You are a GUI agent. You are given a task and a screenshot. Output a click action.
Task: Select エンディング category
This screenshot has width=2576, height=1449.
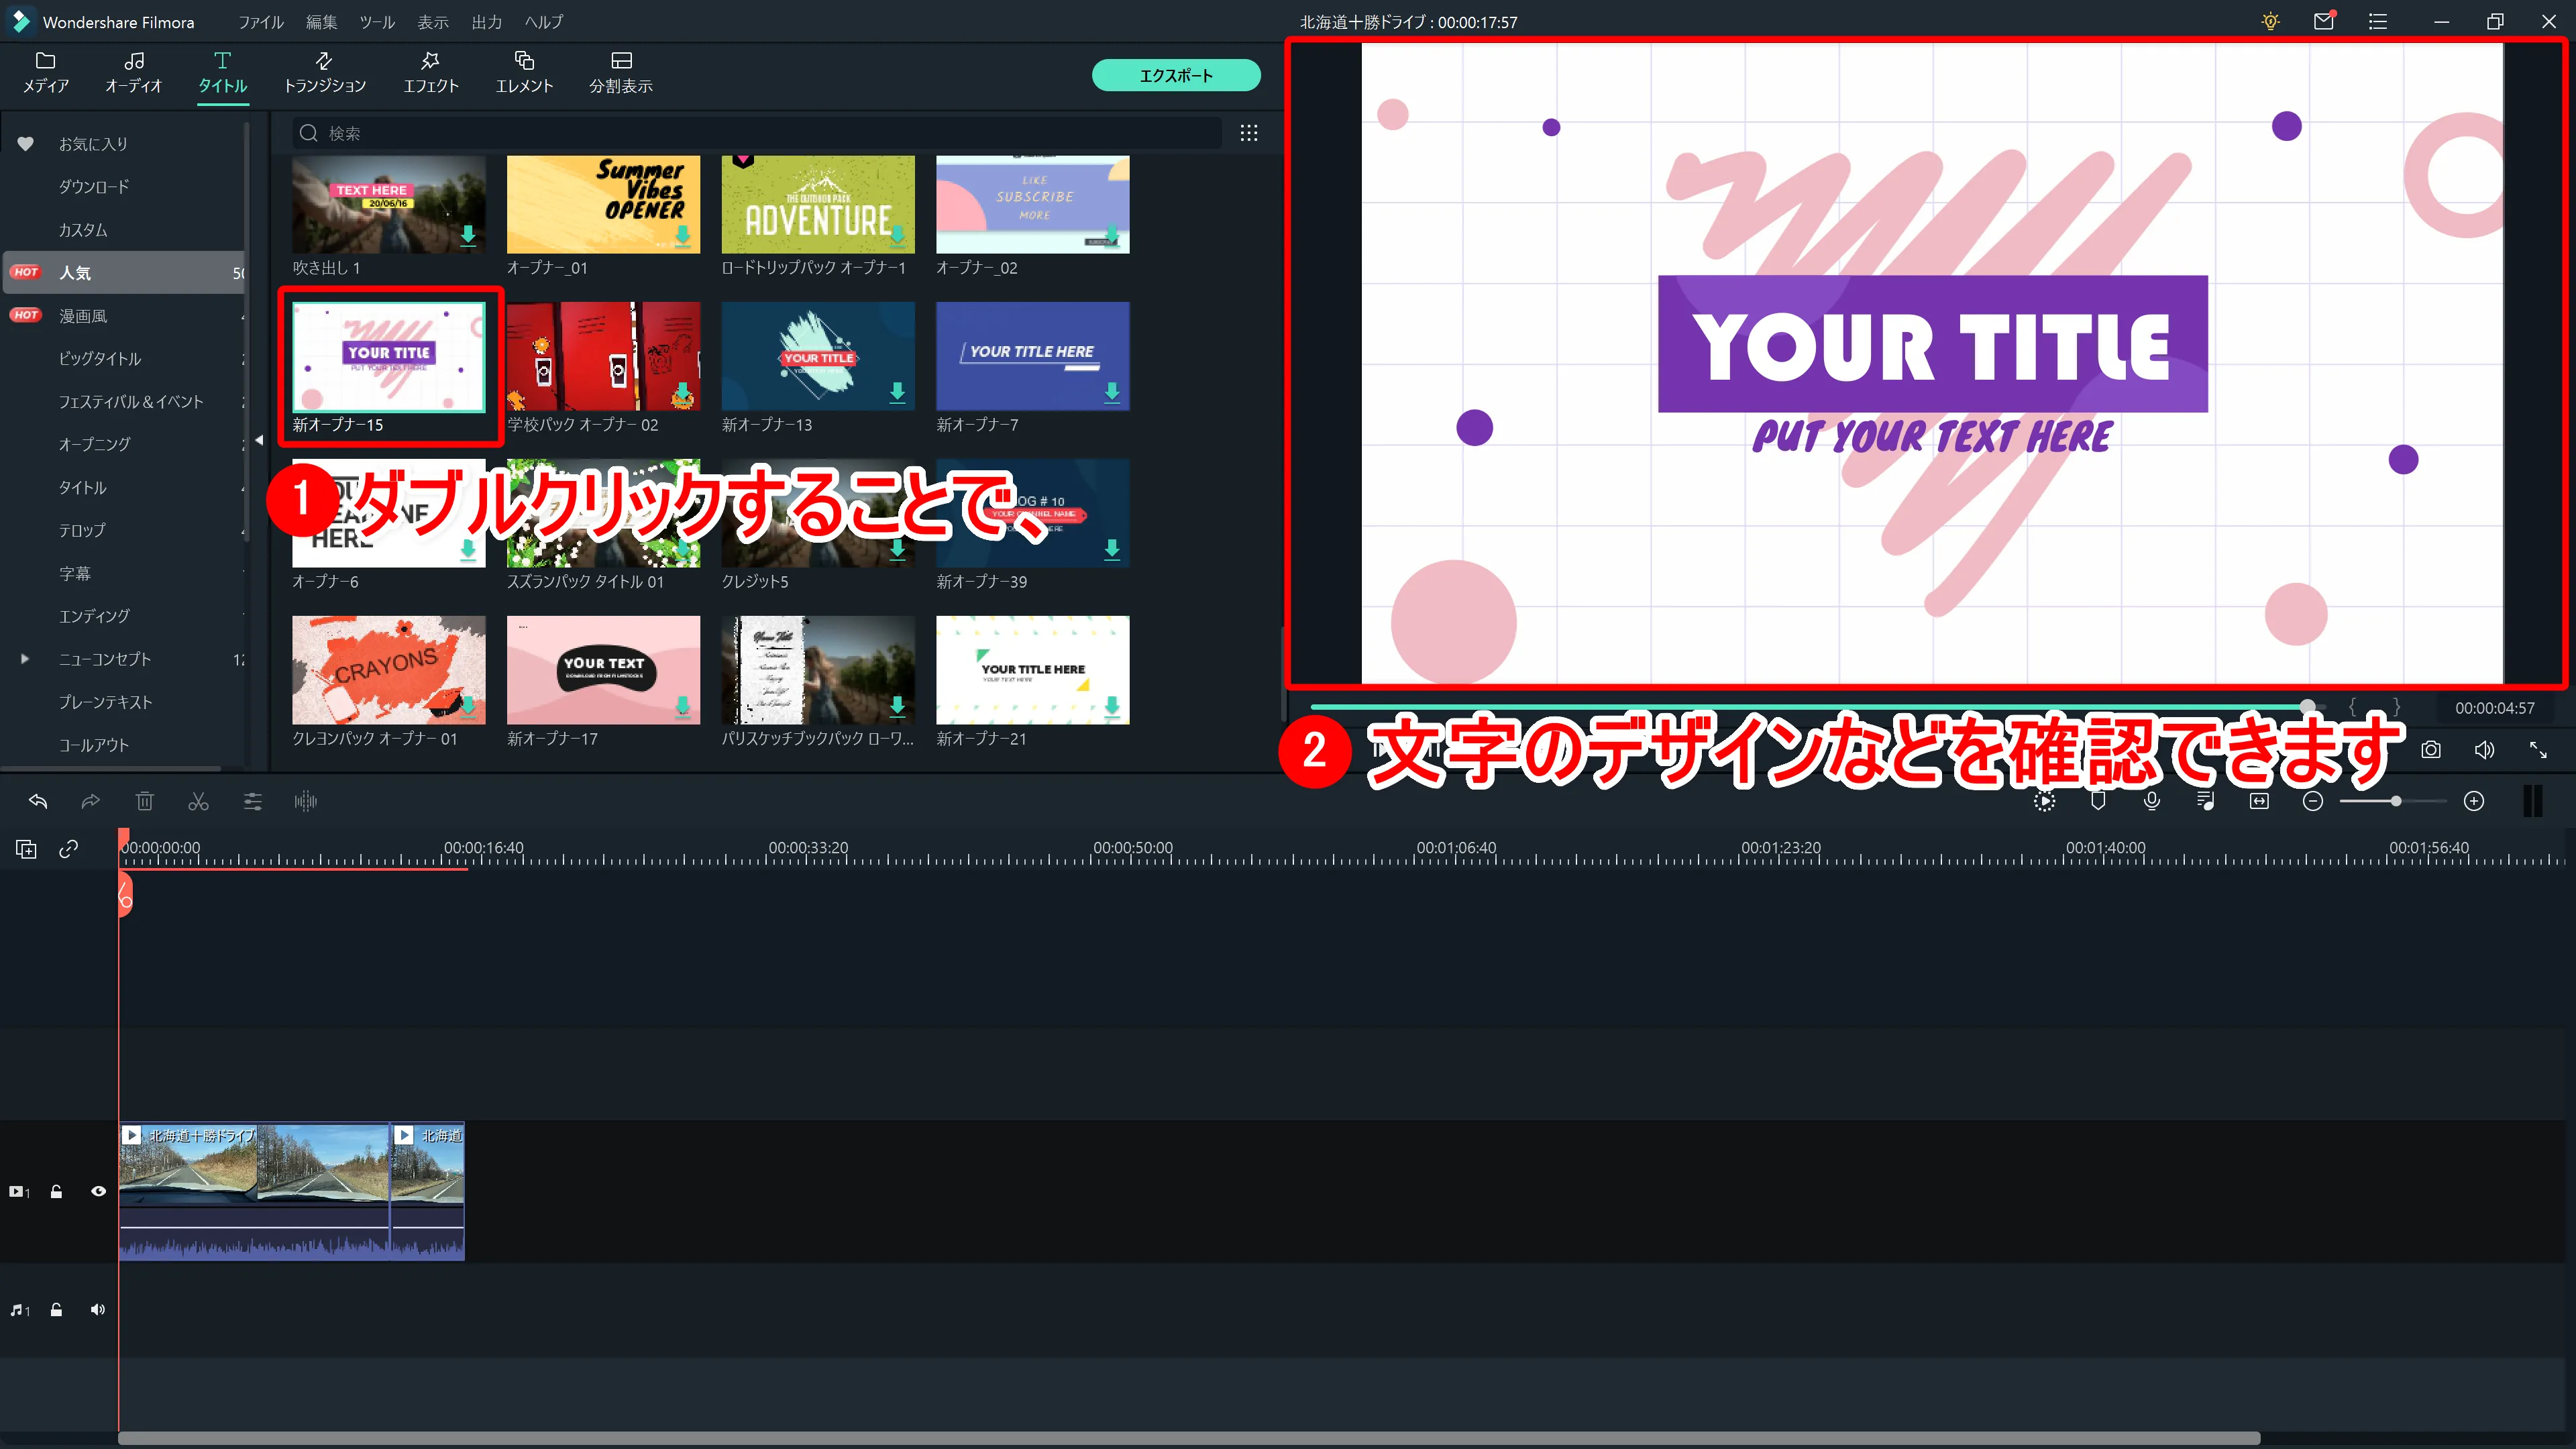[95, 616]
